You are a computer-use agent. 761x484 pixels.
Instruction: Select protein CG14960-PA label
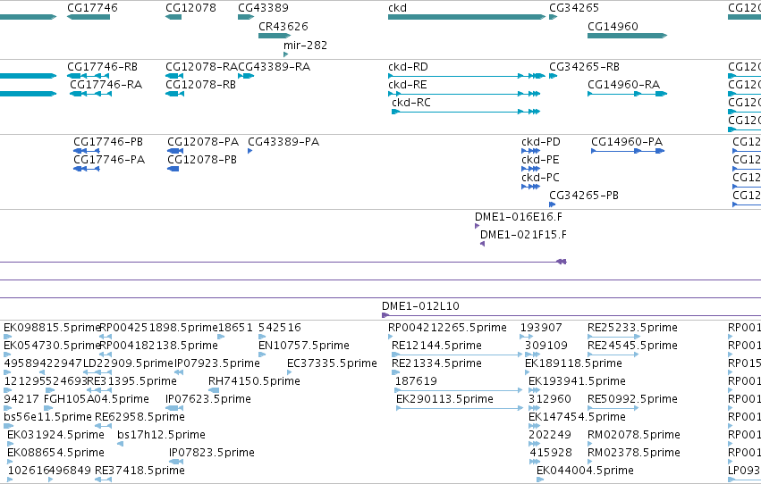[627, 141]
